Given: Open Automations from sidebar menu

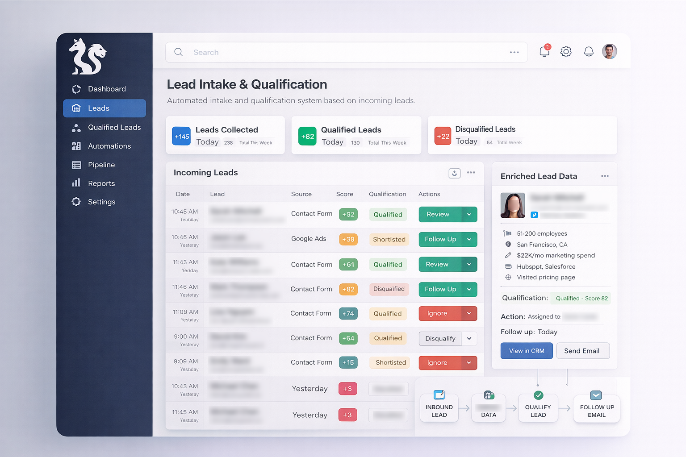Looking at the screenshot, I should coord(109,146).
